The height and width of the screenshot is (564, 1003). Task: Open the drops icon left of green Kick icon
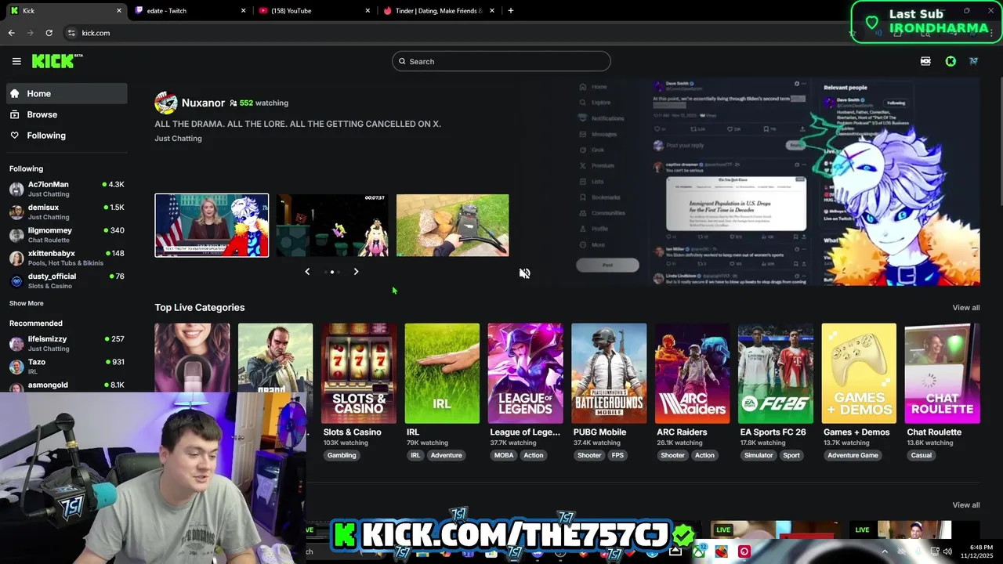point(925,61)
